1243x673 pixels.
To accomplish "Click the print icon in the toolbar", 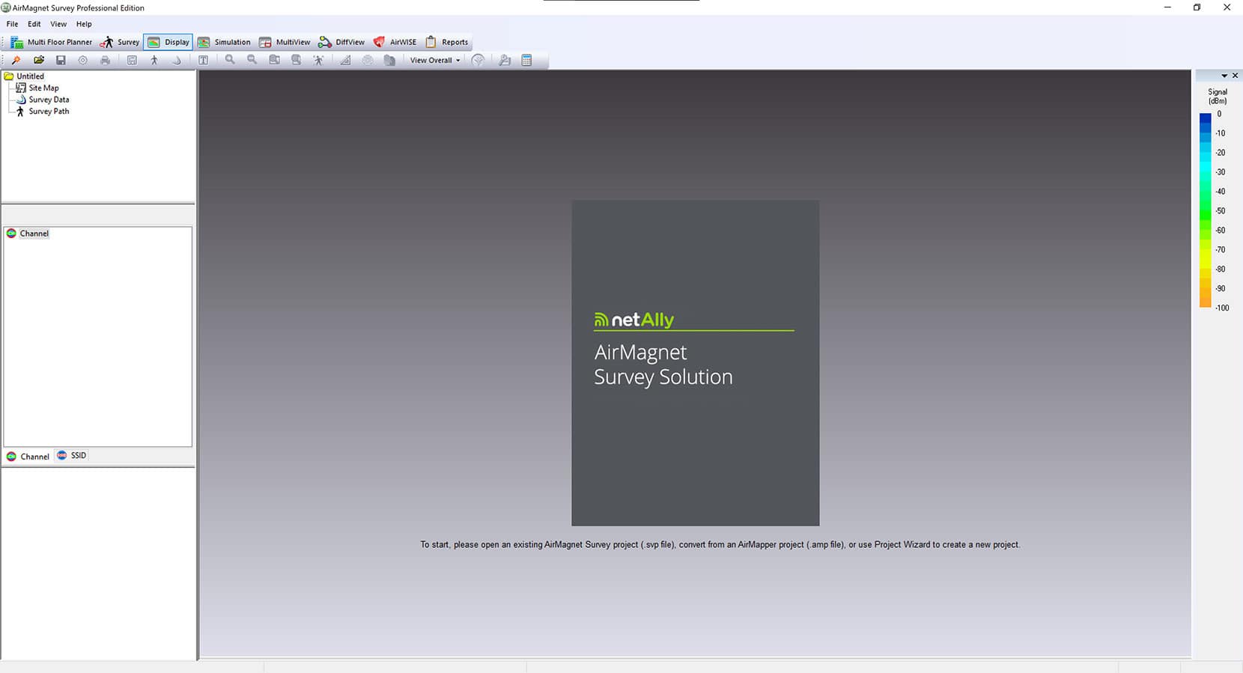I will click(x=105, y=60).
